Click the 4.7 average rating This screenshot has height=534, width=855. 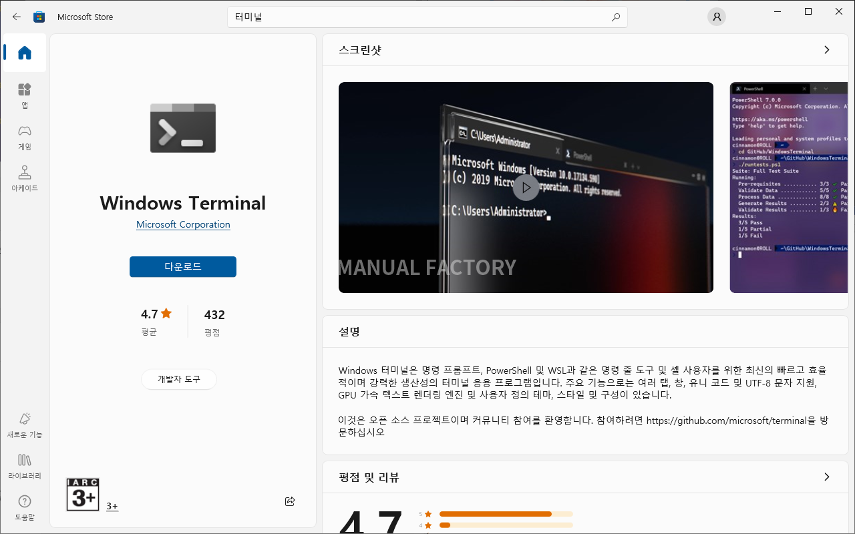click(156, 314)
